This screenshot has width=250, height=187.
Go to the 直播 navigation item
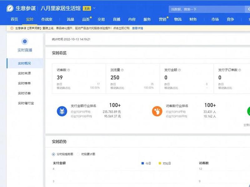click(x=116, y=19)
